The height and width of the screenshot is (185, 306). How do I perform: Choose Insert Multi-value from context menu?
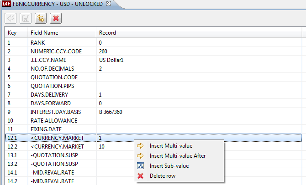point(171,146)
